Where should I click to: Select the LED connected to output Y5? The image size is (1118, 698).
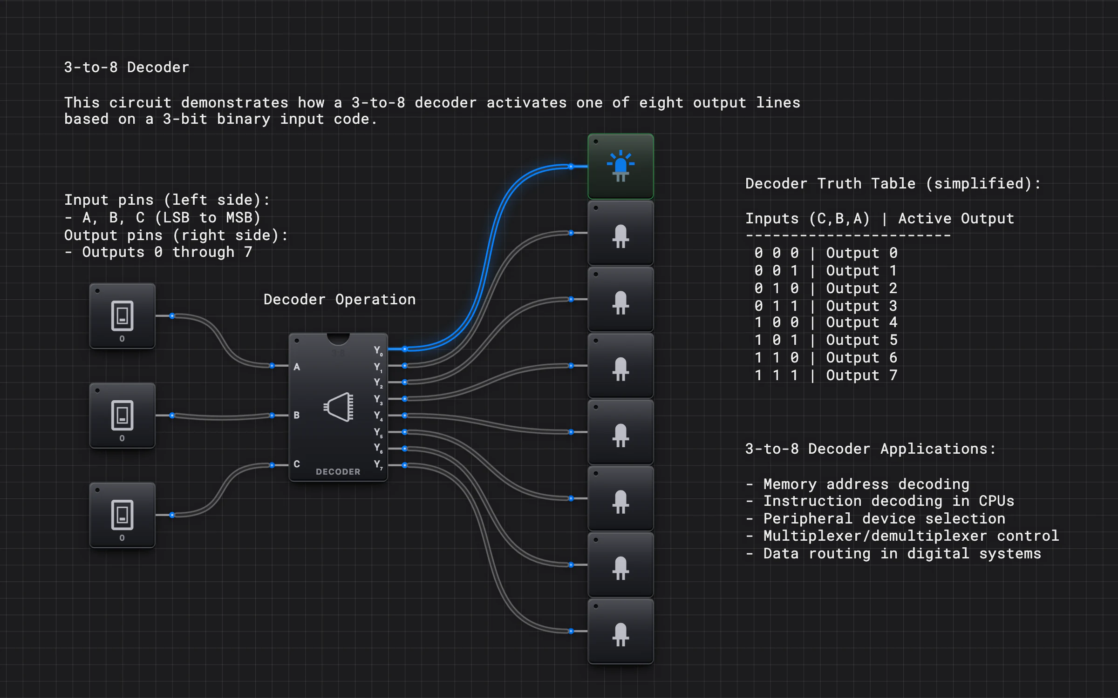pyautogui.click(x=620, y=498)
